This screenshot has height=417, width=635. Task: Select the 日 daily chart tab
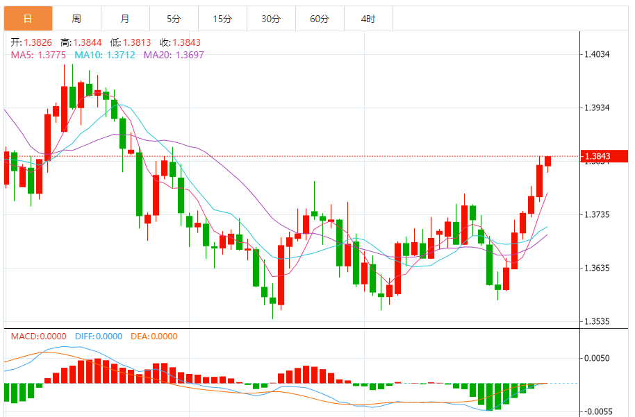(x=28, y=19)
